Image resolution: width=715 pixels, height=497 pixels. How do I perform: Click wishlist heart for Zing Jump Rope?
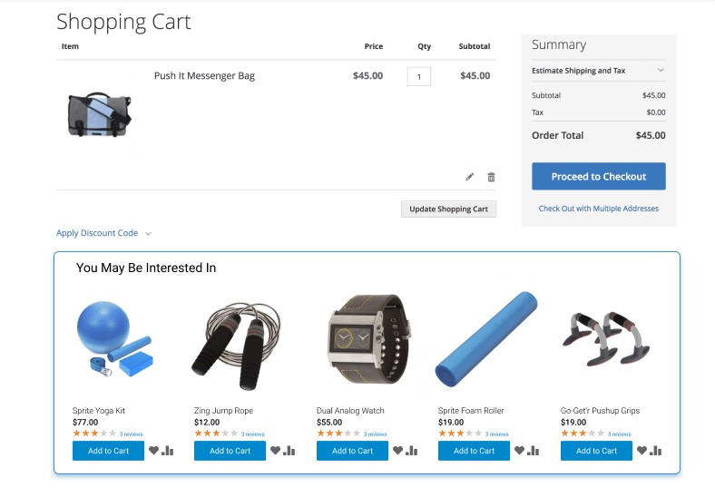tap(275, 451)
